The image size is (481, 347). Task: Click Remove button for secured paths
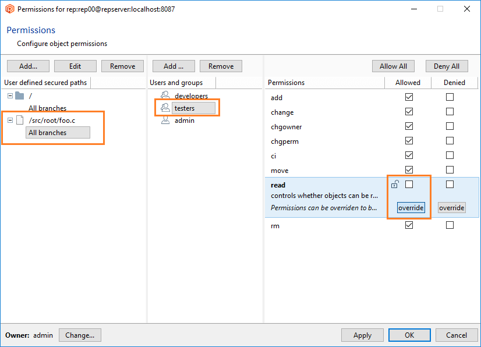(x=123, y=66)
